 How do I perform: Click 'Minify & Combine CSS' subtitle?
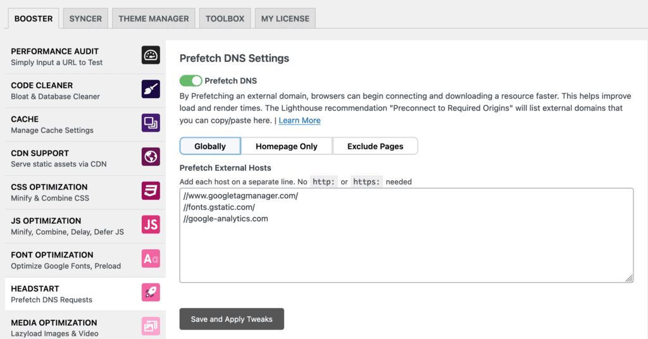click(x=50, y=198)
